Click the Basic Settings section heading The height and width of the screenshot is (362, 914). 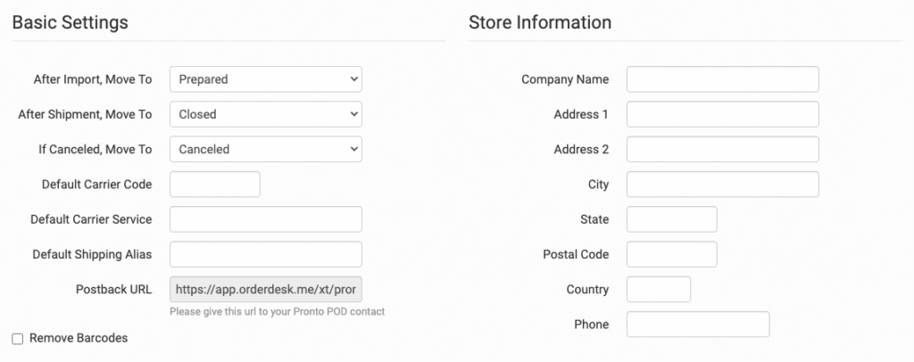71,22
